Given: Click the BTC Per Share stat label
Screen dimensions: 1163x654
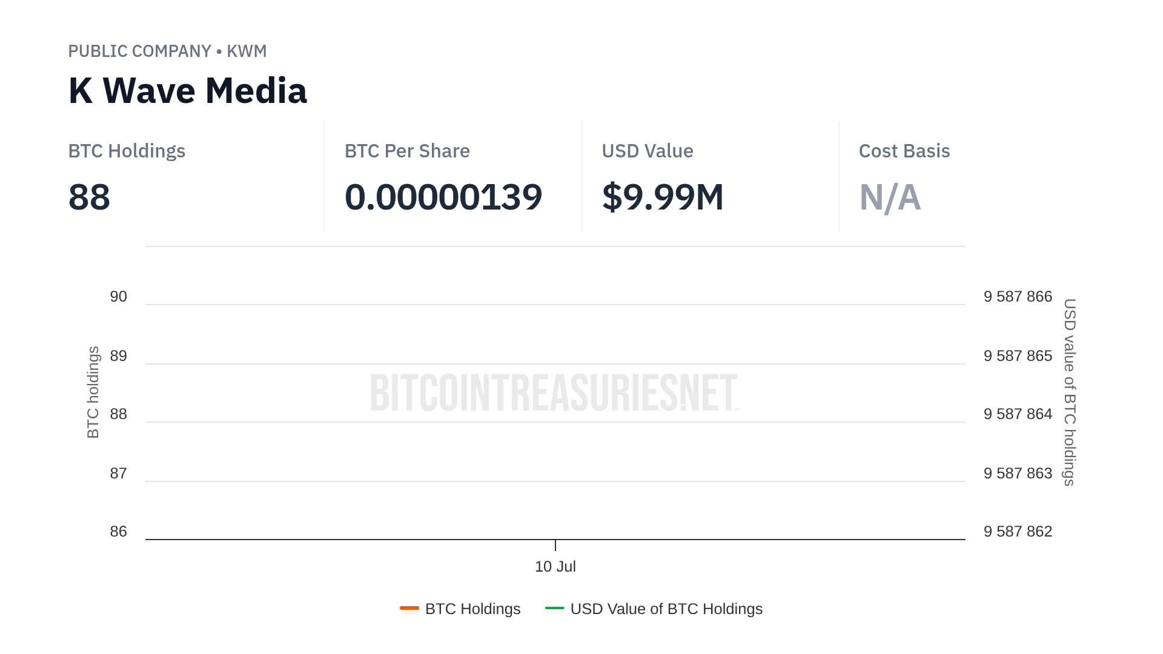Looking at the screenshot, I should (407, 151).
